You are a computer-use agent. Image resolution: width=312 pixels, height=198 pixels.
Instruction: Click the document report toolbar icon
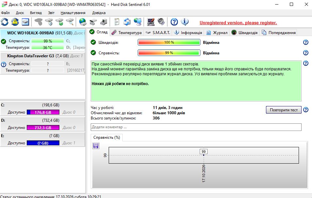pyautogui.click(x=117, y=22)
